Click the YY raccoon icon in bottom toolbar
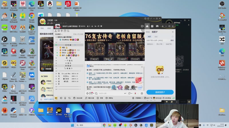This screenshot has height=128, width=229. point(56,98)
